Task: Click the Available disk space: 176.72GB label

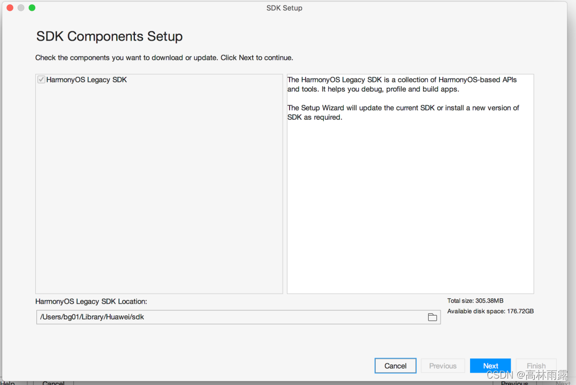Action: point(490,311)
